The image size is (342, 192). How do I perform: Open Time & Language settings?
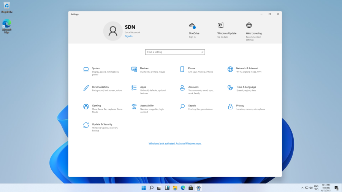[x=246, y=87]
